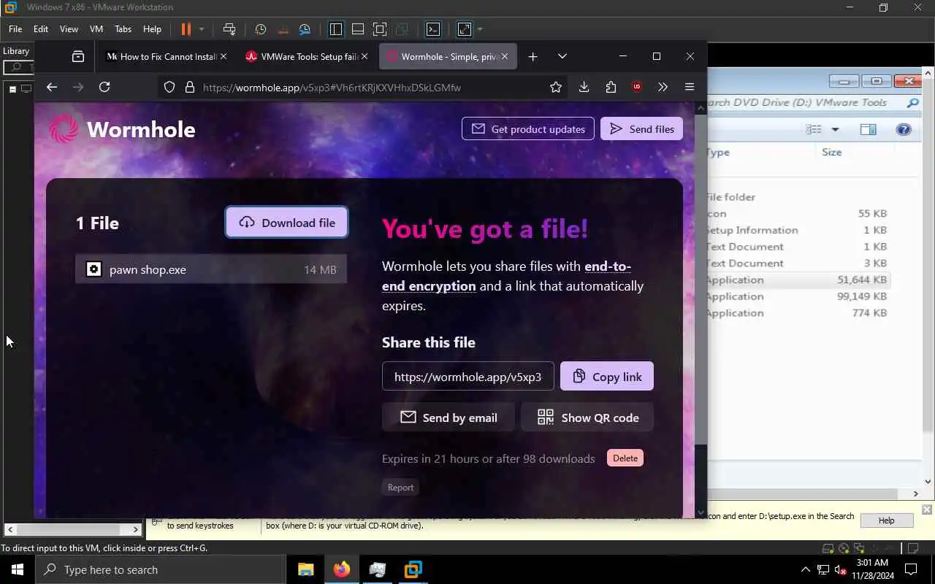Click the Wormhole swirl logo

64,129
